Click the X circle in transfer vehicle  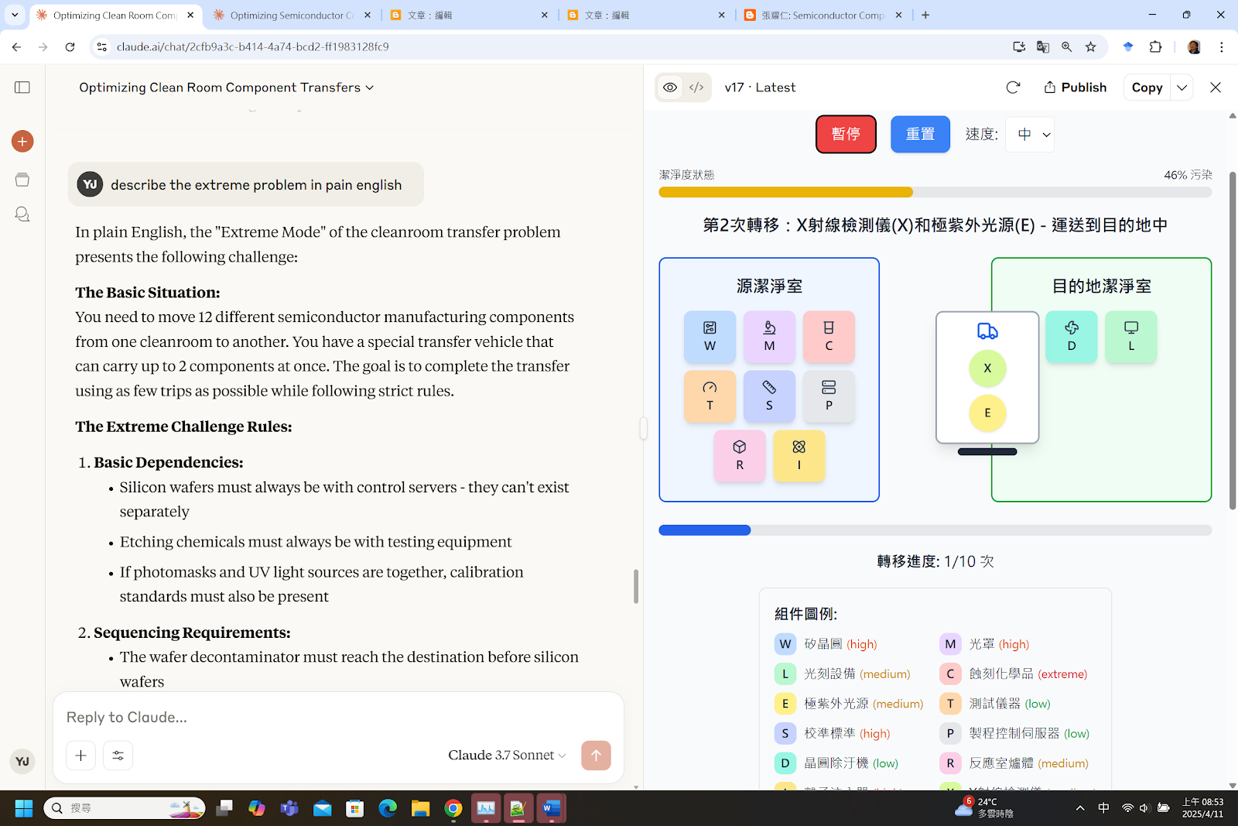click(x=987, y=368)
